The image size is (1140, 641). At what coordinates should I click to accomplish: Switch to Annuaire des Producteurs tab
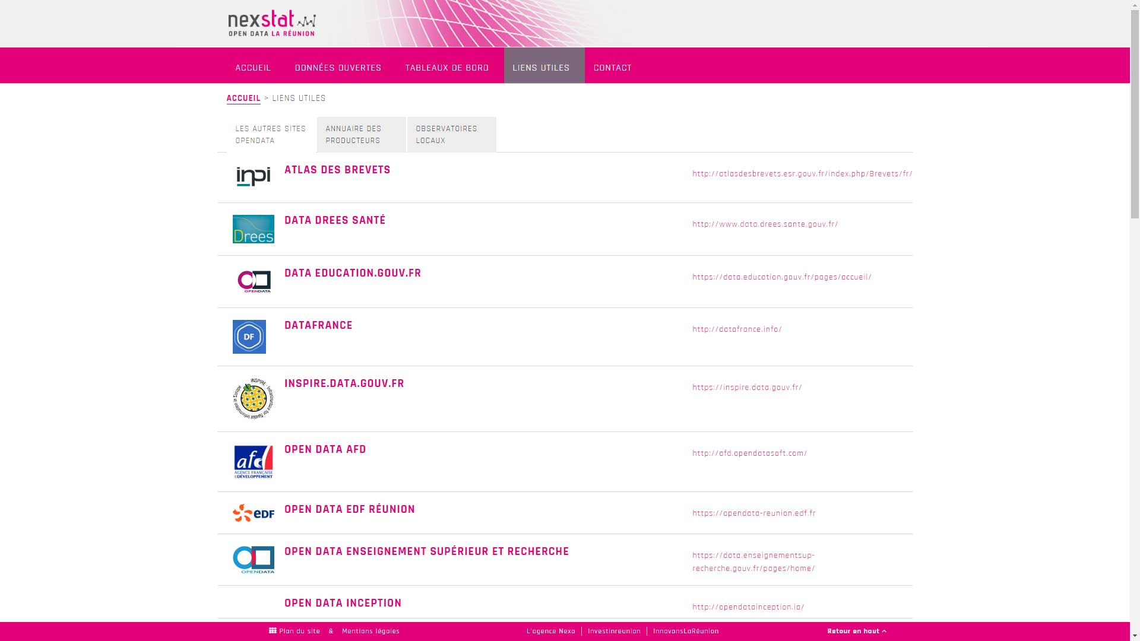pos(361,135)
